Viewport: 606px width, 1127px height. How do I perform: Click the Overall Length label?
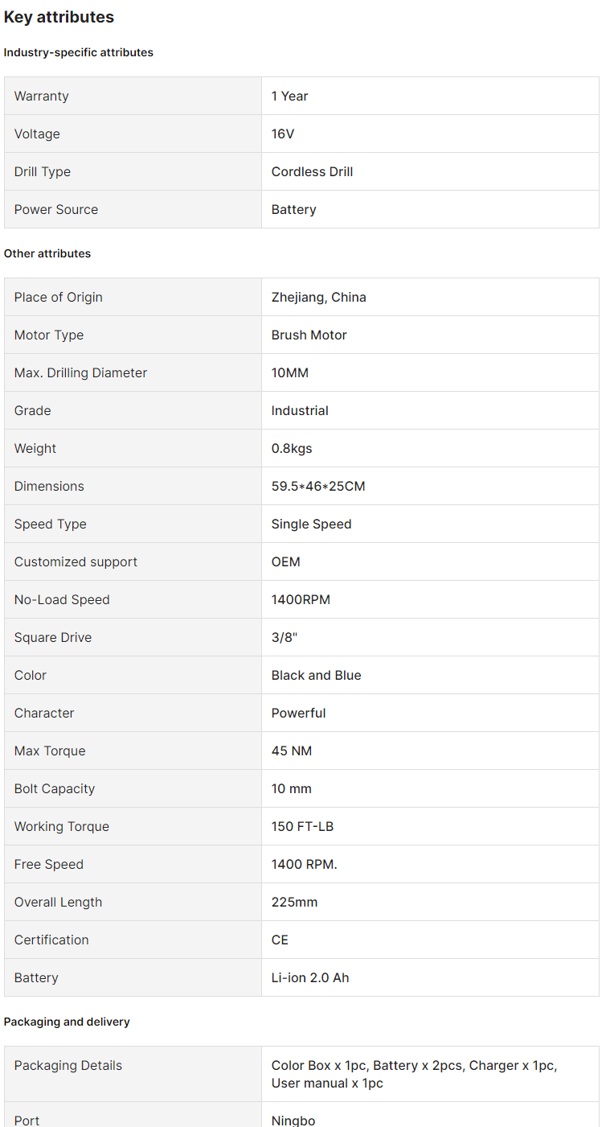click(58, 902)
